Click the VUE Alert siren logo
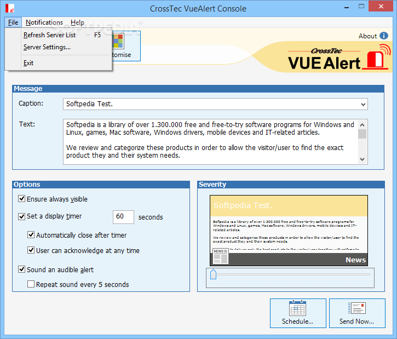This screenshot has height=339, width=397. 376,57
